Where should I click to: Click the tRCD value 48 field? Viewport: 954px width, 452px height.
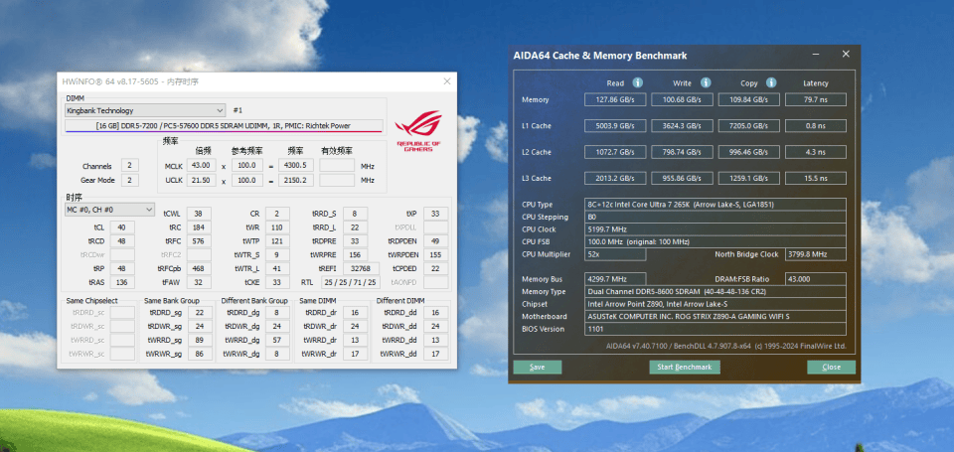[x=122, y=241]
